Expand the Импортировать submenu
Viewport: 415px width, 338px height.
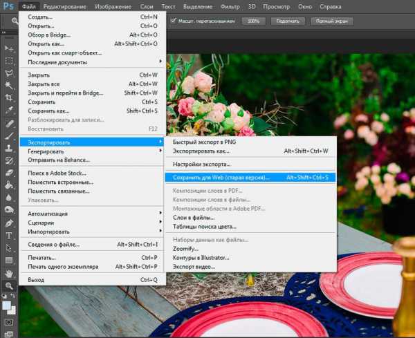coord(92,232)
